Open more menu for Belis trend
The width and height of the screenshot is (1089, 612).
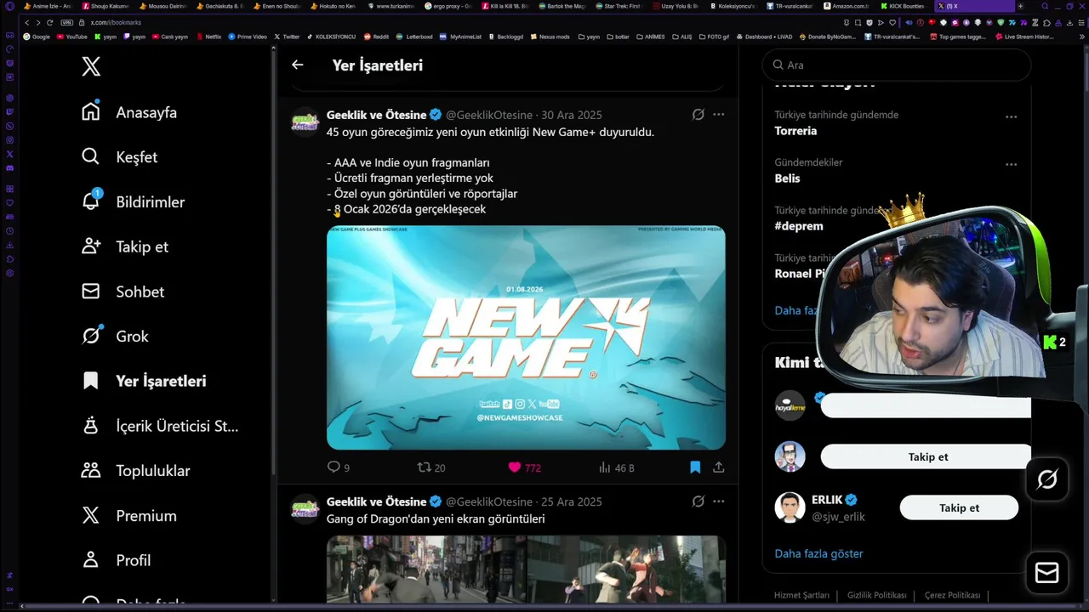click(x=1011, y=164)
